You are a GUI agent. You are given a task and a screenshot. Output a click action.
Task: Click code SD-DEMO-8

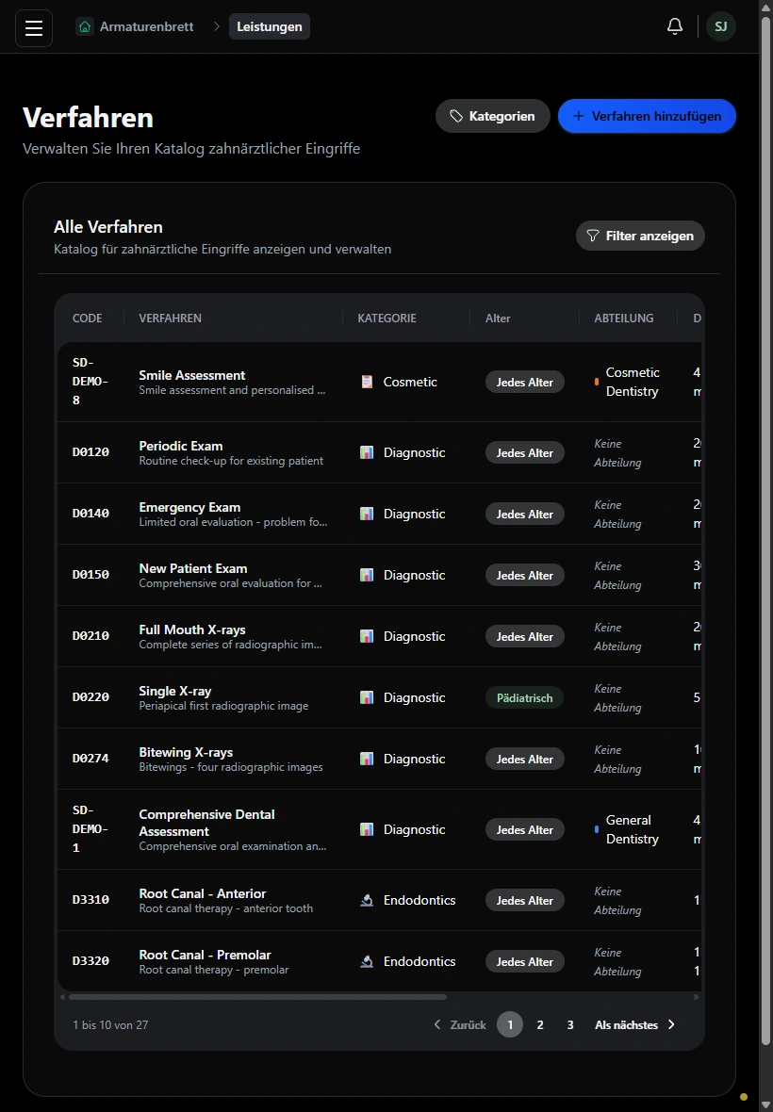click(90, 382)
